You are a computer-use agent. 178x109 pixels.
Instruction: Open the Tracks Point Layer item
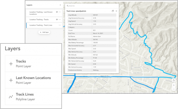[33, 64]
